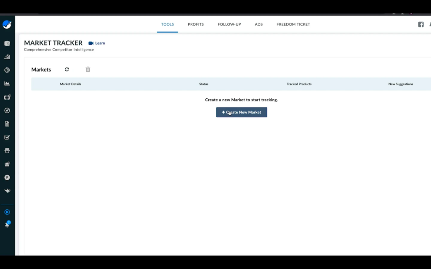Open the P-badge tool in the sidebar
The image size is (431, 269).
click(7, 177)
